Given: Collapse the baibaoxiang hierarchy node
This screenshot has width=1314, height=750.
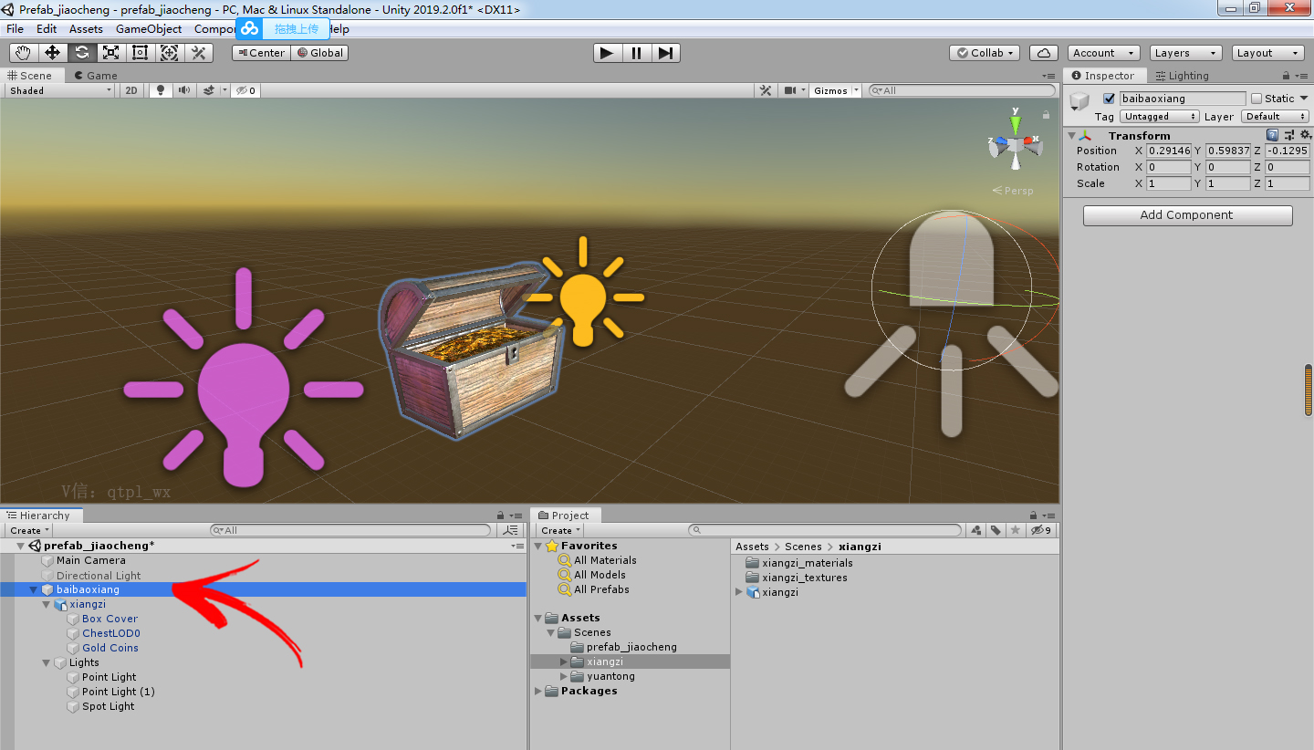Looking at the screenshot, I should coord(34,590).
